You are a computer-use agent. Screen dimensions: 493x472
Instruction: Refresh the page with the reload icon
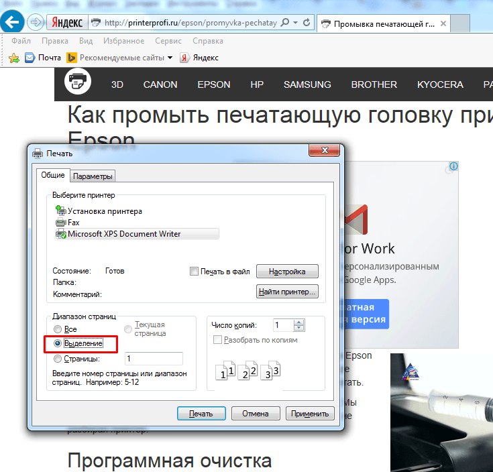(307, 23)
